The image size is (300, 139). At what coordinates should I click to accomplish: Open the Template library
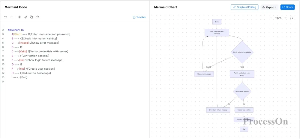click(139, 17)
